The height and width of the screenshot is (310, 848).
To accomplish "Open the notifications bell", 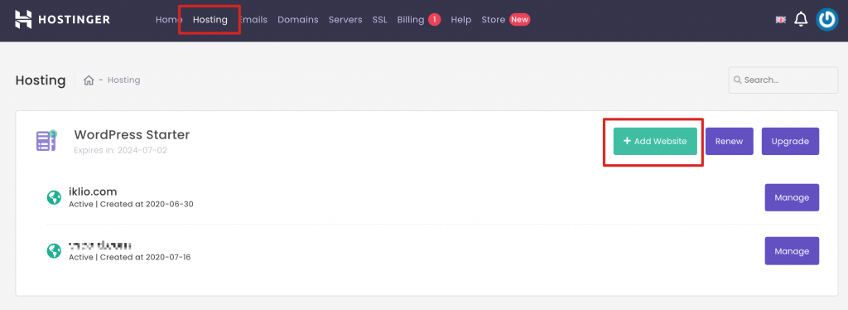I will (801, 19).
